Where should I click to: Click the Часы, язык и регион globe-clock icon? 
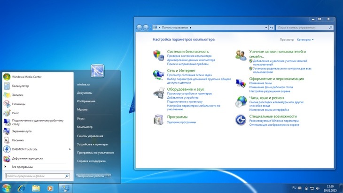point(241,101)
